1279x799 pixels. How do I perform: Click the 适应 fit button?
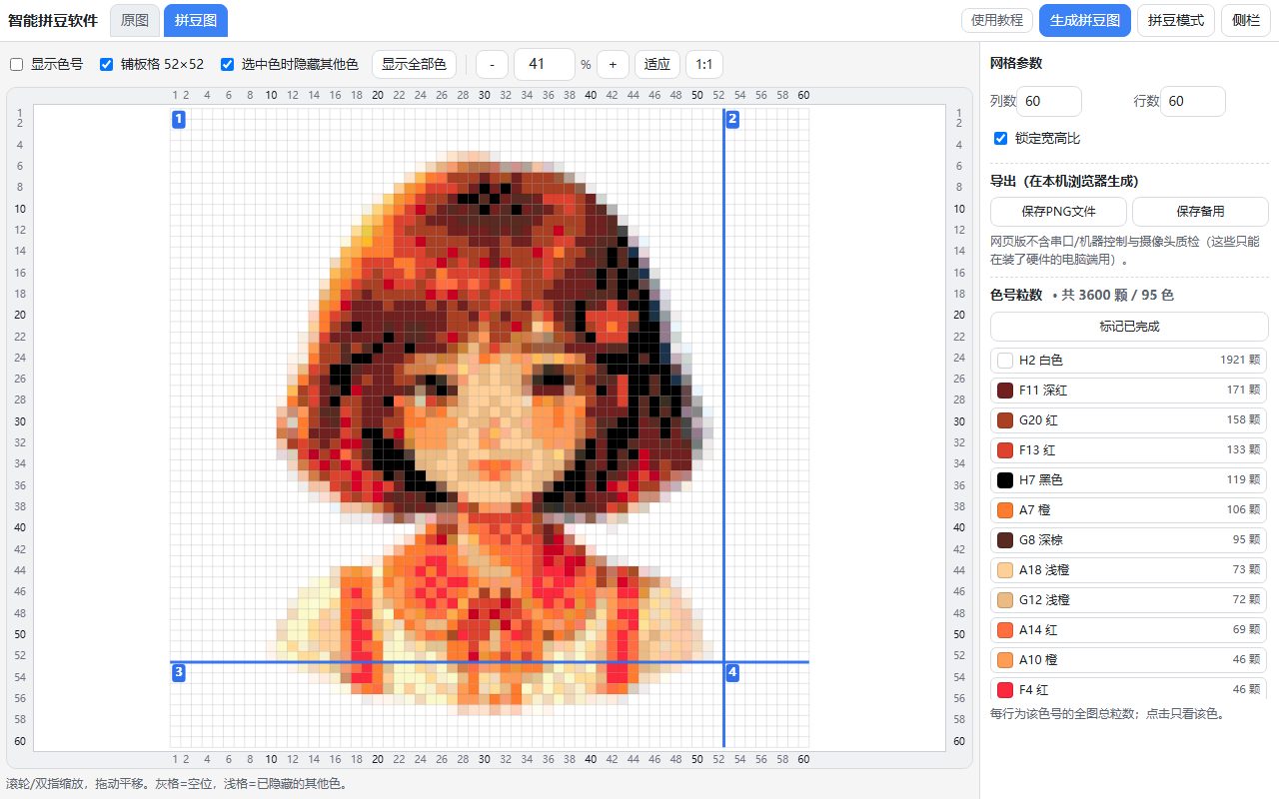657,64
